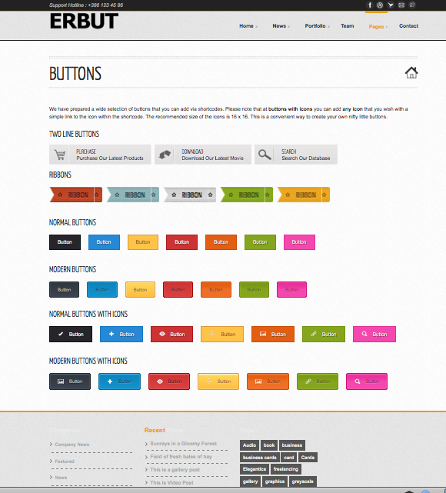Open the News menu

(x=281, y=26)
